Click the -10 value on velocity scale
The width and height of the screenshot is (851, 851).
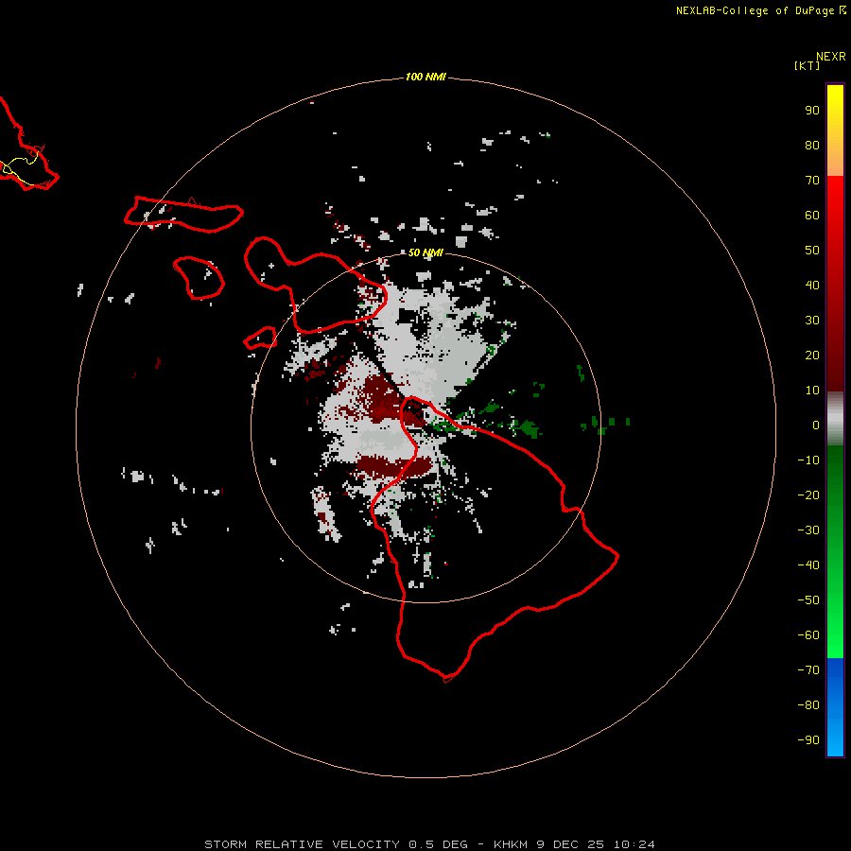808,460
